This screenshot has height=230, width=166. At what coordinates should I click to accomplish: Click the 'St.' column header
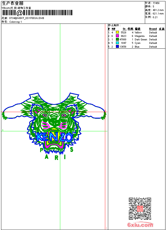pyautogui.click(x=125, y=29)
